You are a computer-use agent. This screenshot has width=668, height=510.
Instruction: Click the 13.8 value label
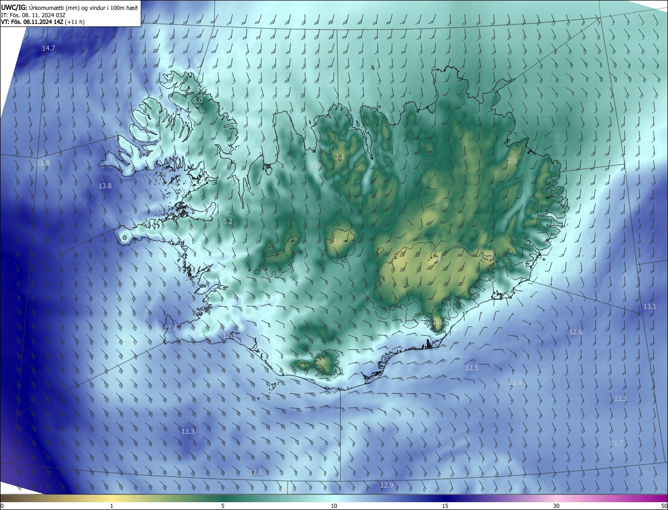pyautogui.click(x=105, y=186)
